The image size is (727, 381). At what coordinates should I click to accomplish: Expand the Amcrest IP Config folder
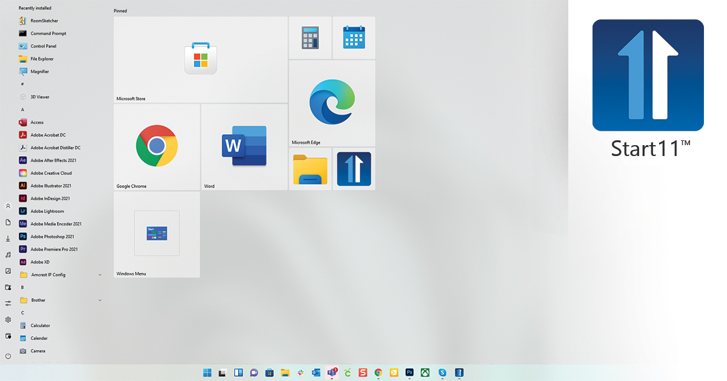tap(61, 275)
